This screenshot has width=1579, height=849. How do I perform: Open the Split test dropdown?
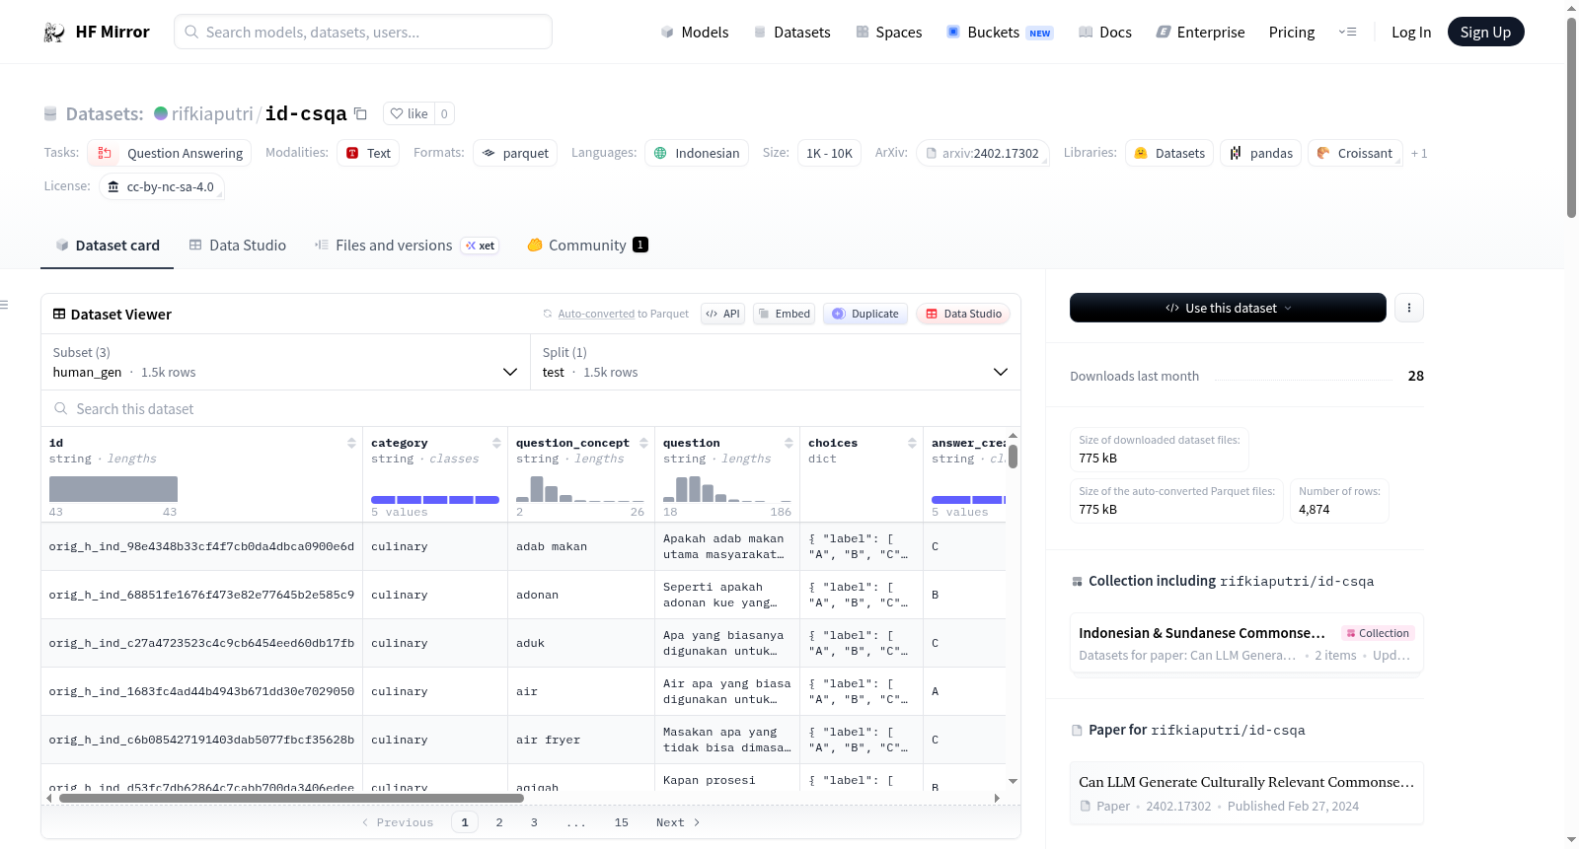point(776,363)
